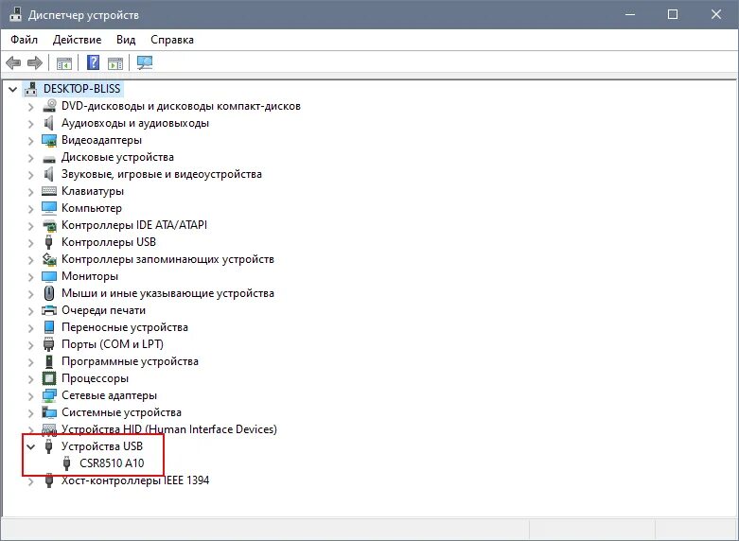Expand the Процессоры category

(x=30, y=379)
